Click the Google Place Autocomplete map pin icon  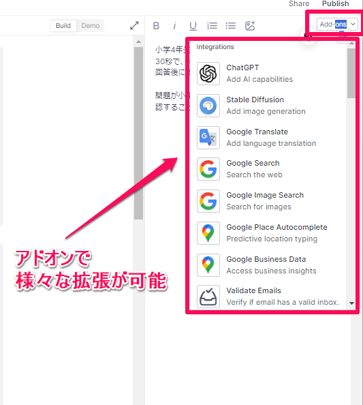[x=208, y=233]
